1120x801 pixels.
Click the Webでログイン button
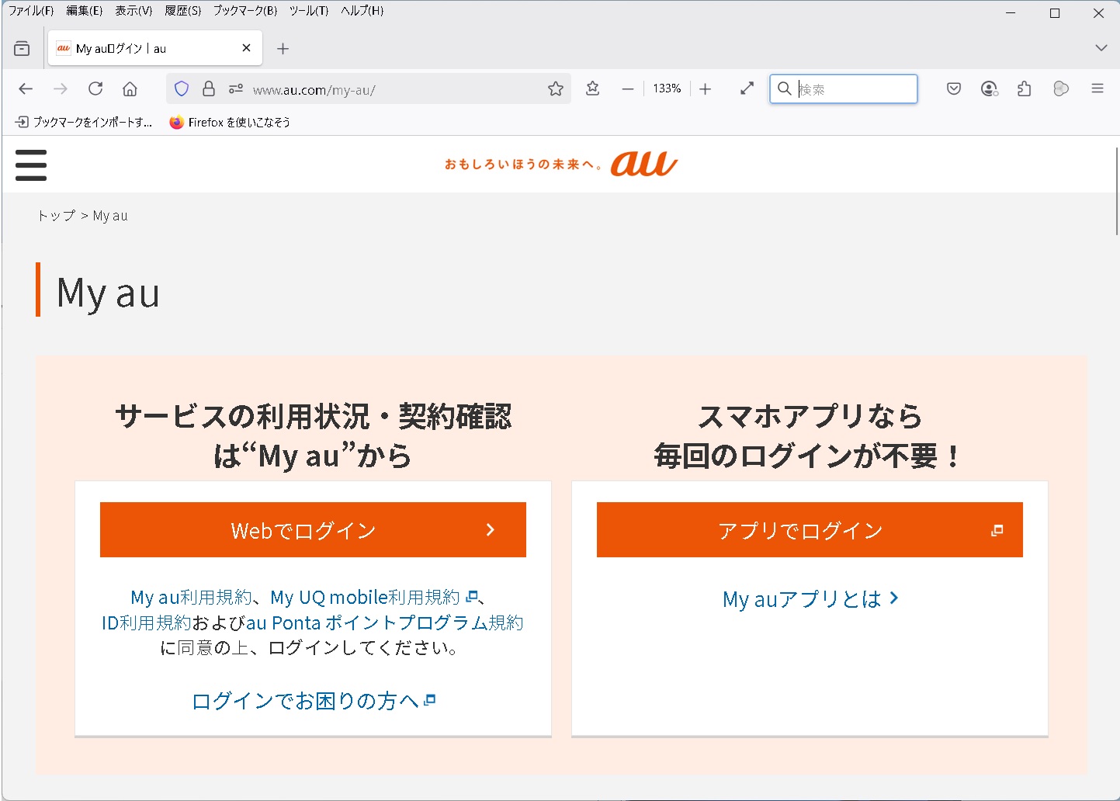(x=313, y=530)
